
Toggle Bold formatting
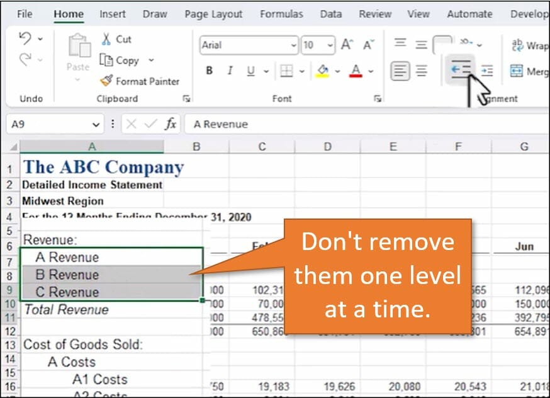pos(209,71)
